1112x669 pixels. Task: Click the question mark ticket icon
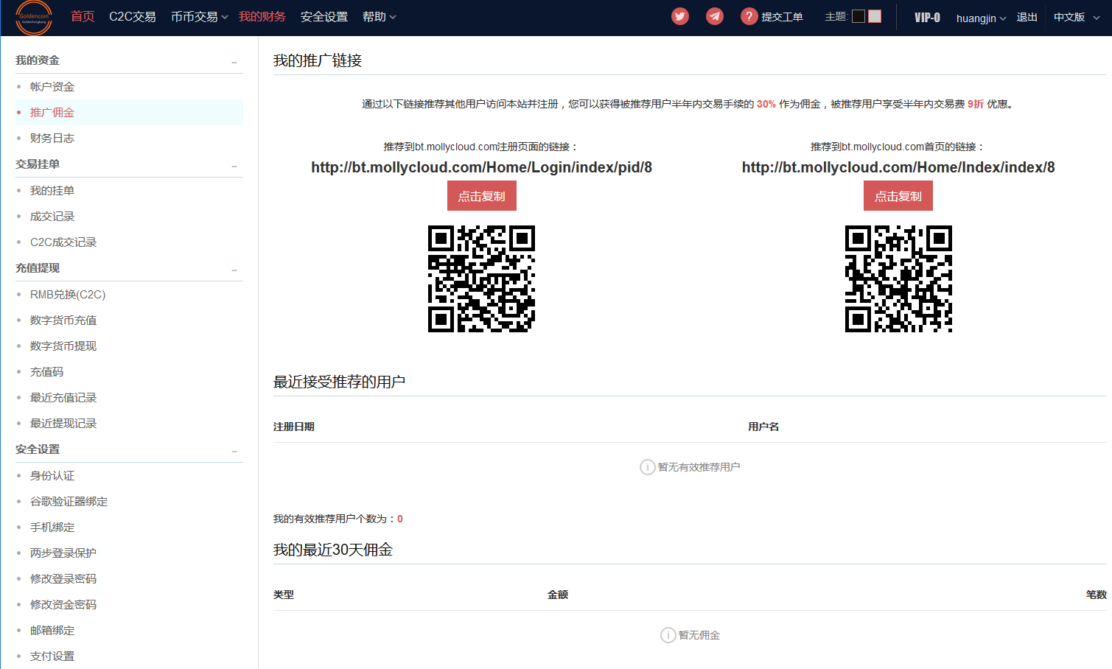(749, 16)
